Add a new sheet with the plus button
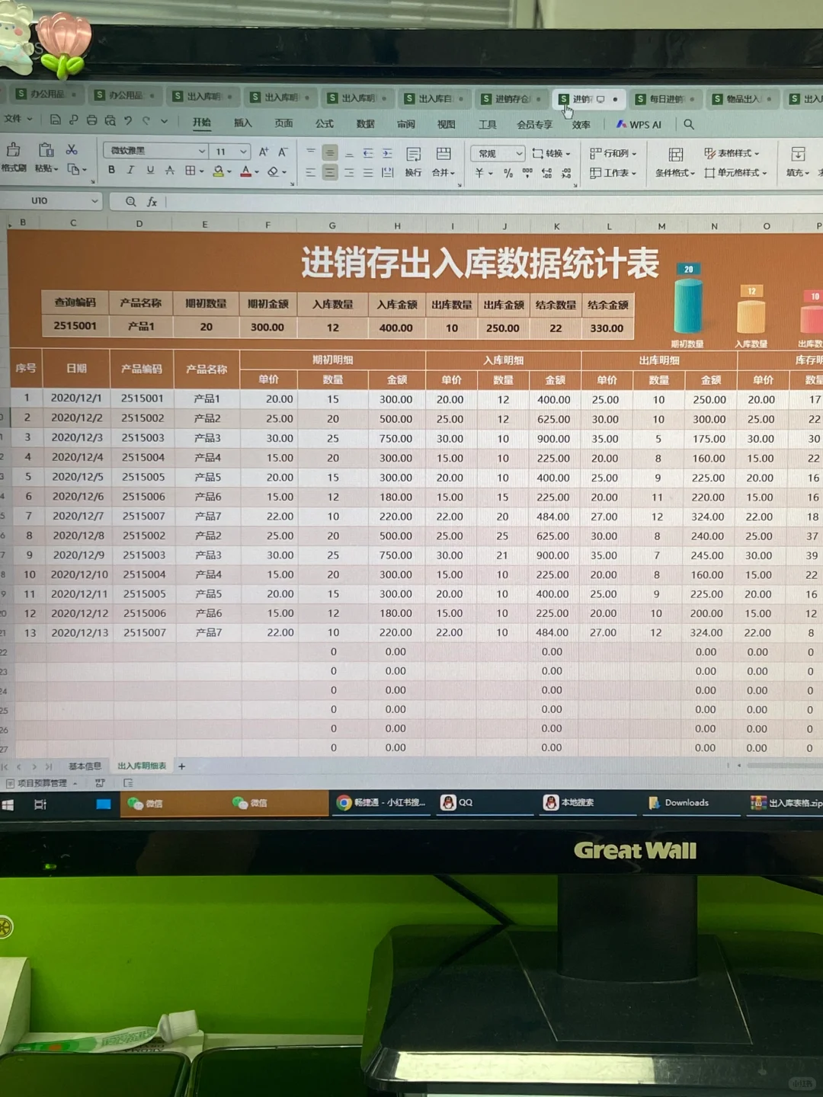This screenshot has width=823, height=1097. pyautogui.click(x=181, y=766)
